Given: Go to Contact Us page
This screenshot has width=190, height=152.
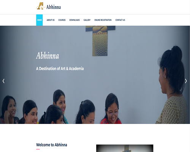Looking at the screenshot, I should tap(120, 20).
